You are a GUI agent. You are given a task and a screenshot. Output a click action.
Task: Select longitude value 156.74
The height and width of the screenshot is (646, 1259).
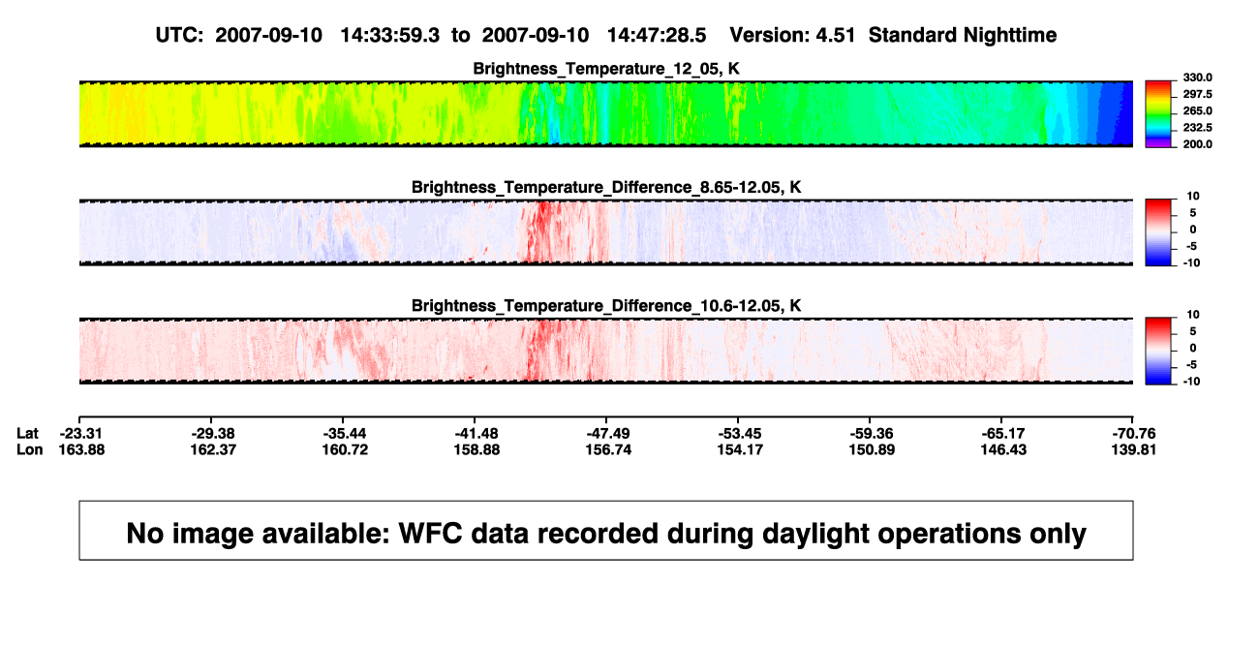(608, 449)
